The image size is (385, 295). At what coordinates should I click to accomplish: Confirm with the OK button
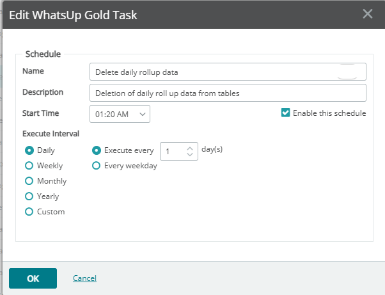[x=33, y=278]
